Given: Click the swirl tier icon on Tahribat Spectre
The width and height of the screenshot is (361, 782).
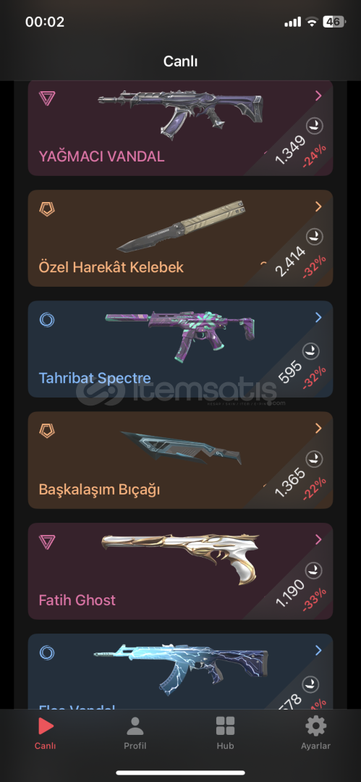Looking at the screenshot, I should tap(47, 320).
